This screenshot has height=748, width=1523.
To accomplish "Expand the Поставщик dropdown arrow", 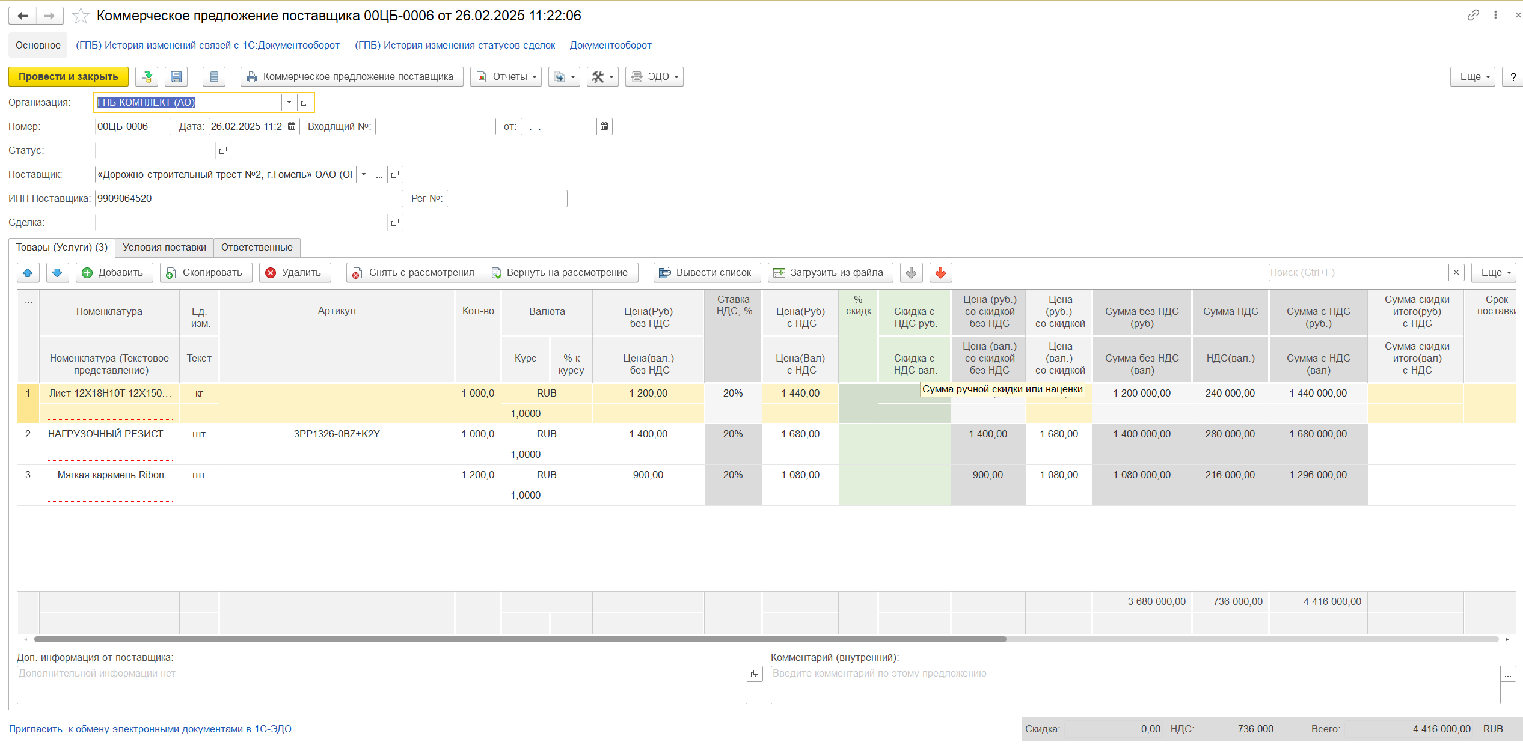I will [x=364, y=174].
